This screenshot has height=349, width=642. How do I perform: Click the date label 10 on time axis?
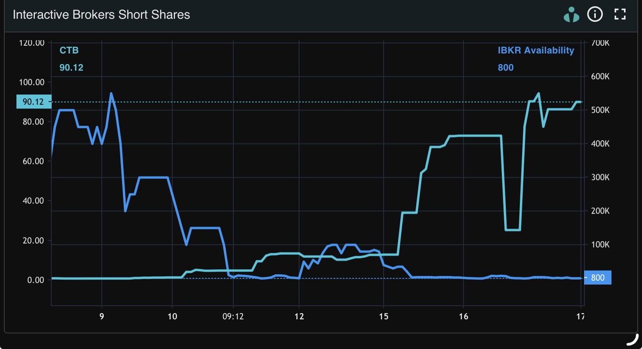(172, 316)
